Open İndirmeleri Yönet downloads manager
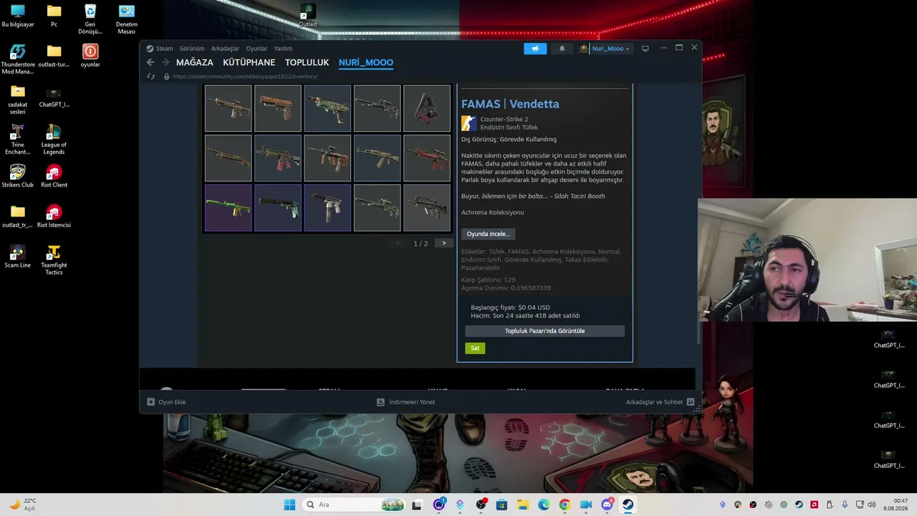The width and height of the screenshot is (917, 516). click(x=405, y=402)
